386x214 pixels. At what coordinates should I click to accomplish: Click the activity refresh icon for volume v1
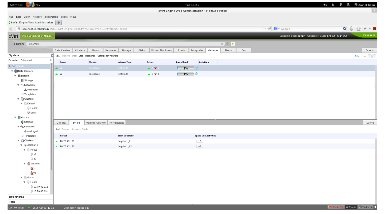coord(197,68)
